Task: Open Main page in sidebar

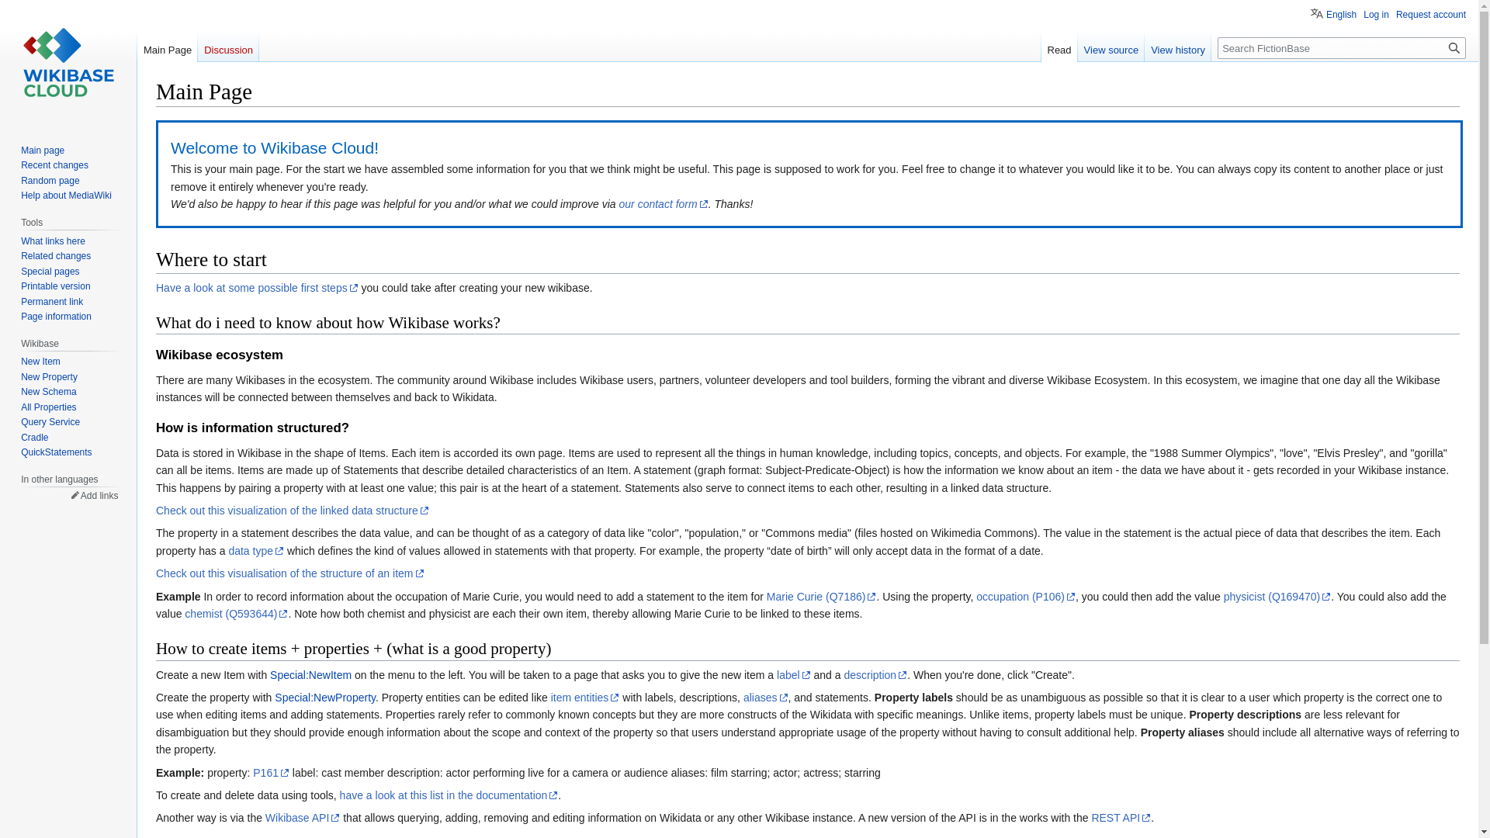Action: (43, 151)
